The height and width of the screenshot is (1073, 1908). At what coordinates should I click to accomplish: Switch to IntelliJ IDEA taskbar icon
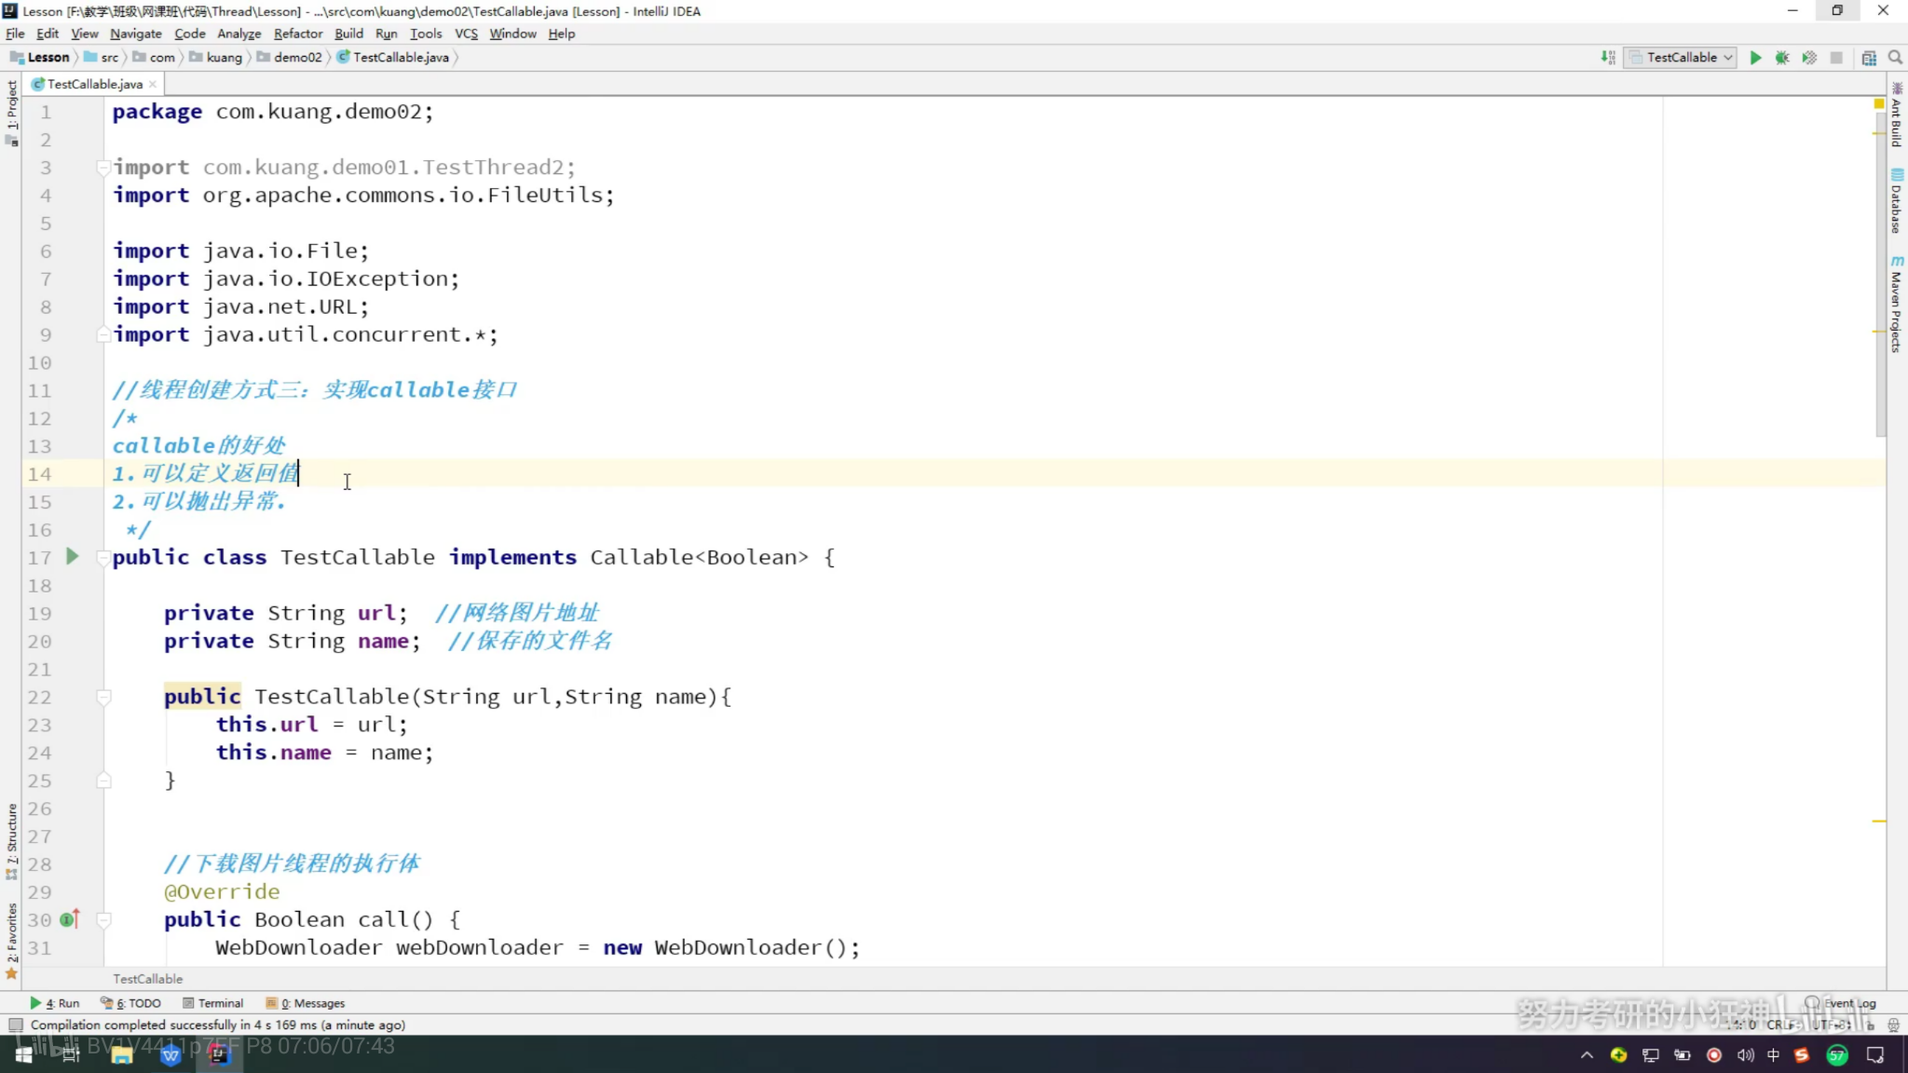click(219, 1054)
